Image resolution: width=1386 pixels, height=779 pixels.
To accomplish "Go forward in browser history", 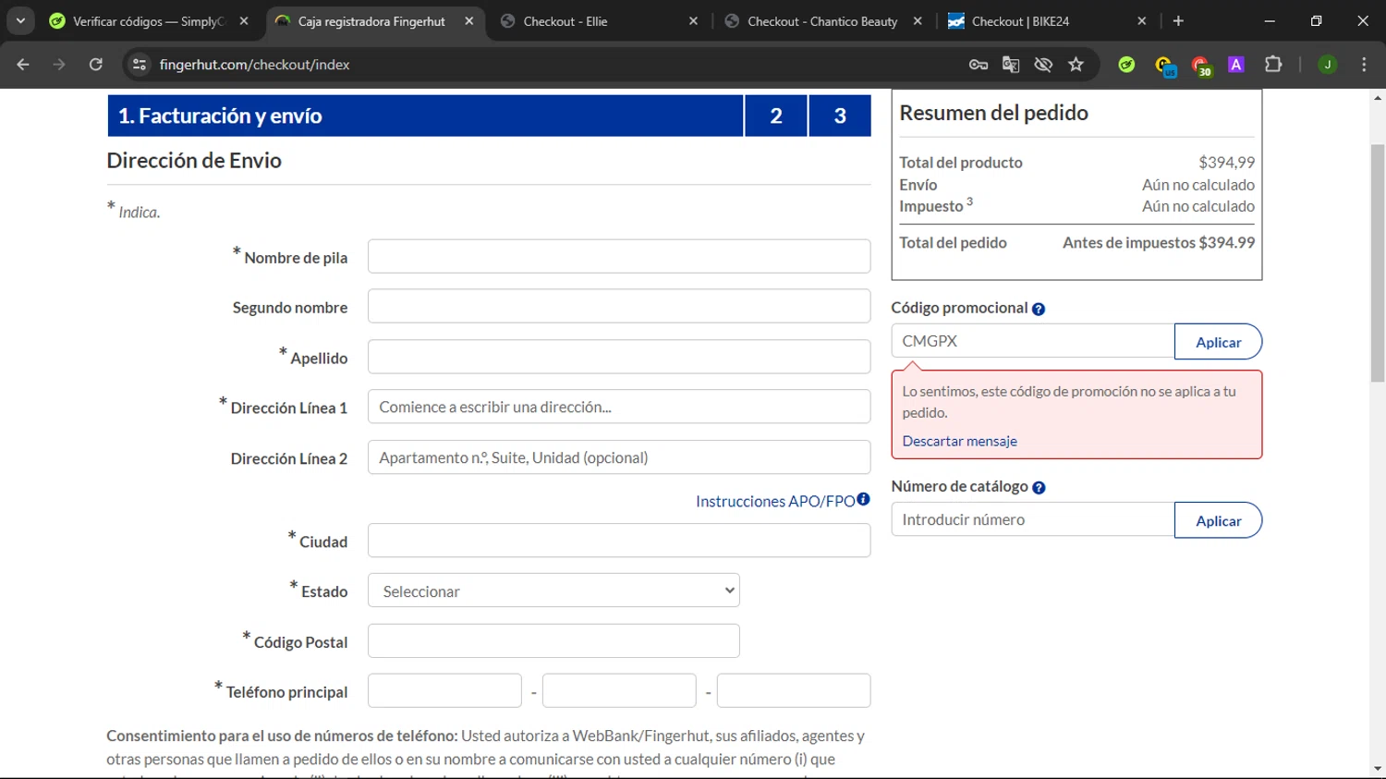I will click(59, 65).
